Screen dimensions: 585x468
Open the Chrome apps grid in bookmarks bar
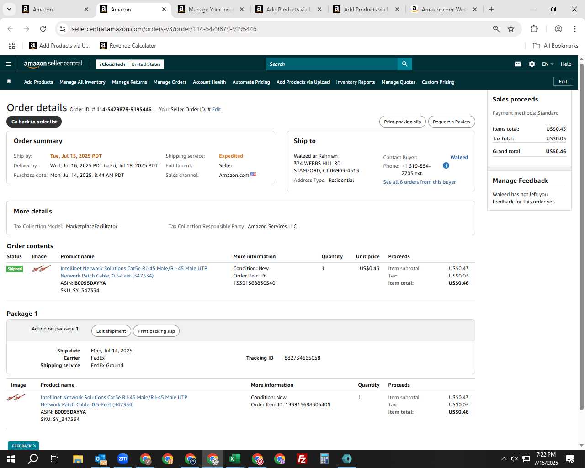[12, 46]
